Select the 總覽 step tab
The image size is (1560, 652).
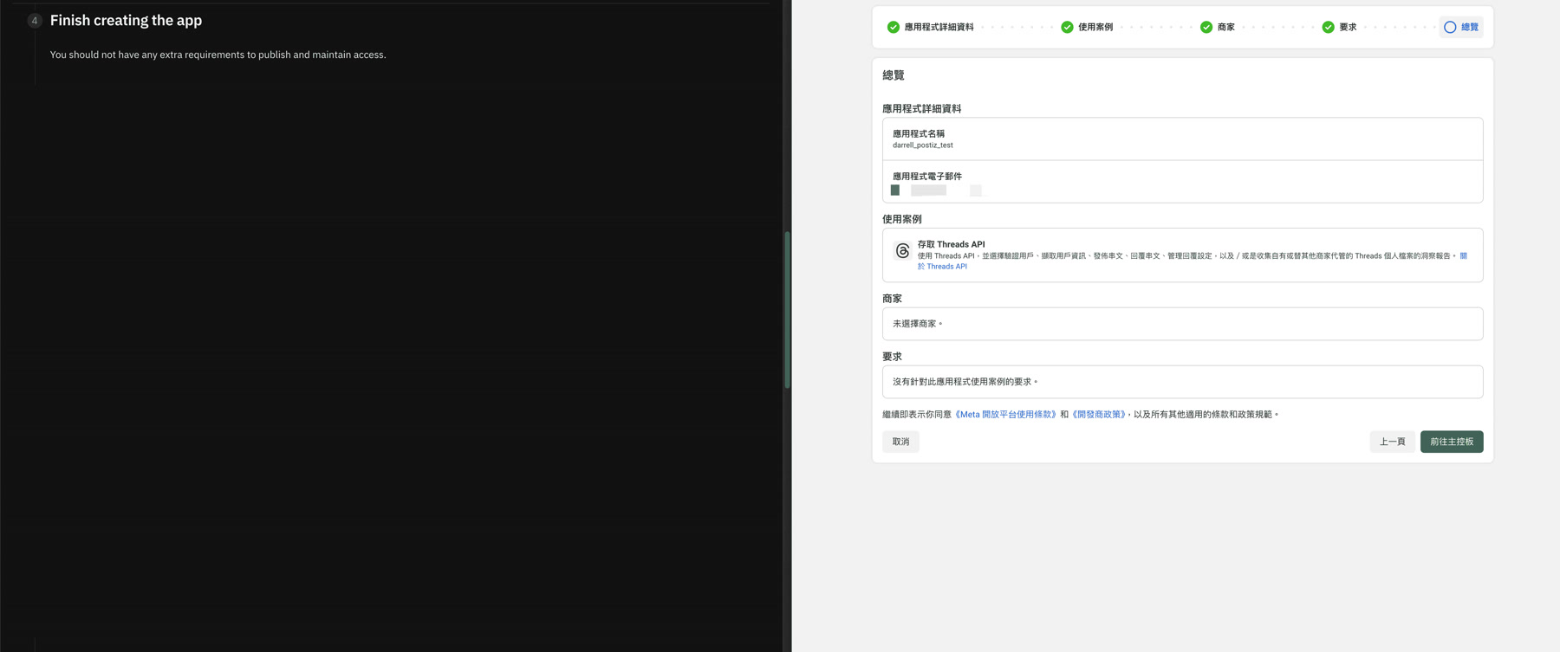coord(1461,27)
